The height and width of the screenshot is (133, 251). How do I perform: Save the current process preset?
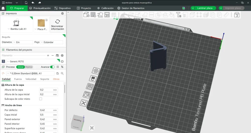(x=58, y=73)
